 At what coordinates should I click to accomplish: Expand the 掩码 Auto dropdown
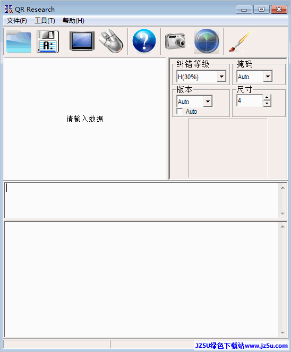tap(268, 77)
